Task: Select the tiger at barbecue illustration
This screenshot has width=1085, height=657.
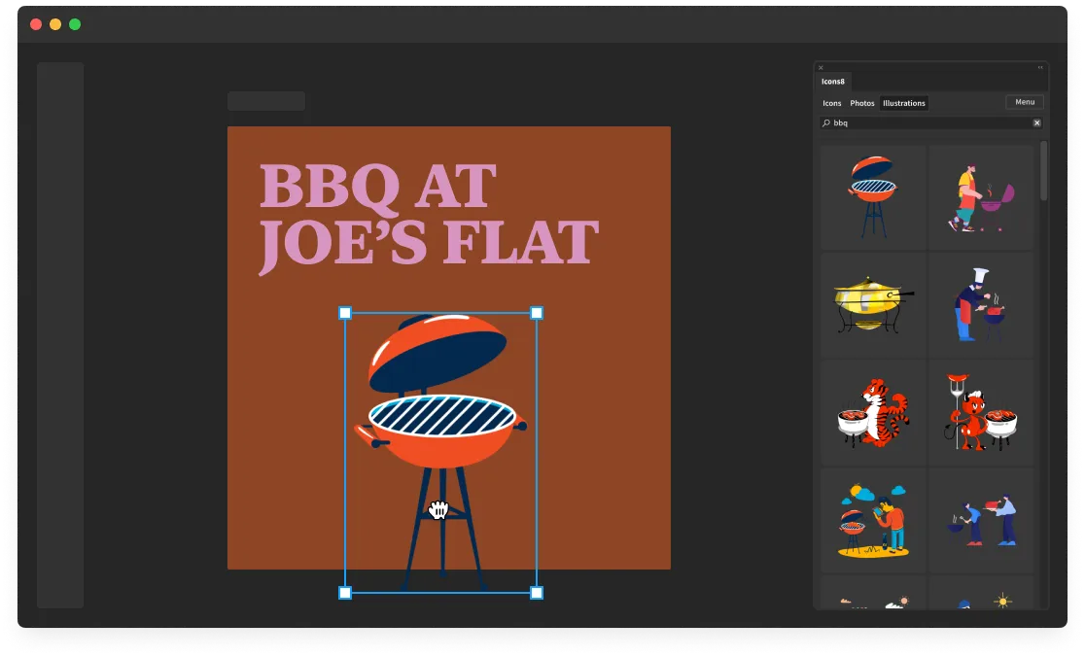Action: (x=872, y=413)
